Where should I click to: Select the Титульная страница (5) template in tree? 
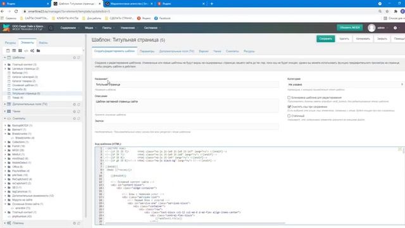pos(26,94)
